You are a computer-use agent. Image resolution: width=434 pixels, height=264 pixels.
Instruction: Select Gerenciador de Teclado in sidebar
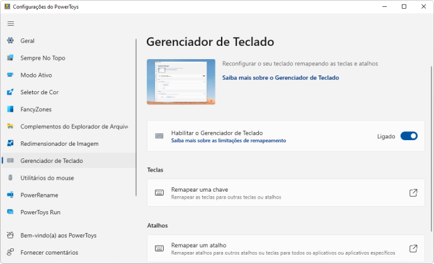pyautogui.click(x=69, y=160)
